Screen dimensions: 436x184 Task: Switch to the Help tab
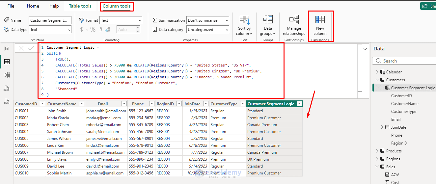pos(54,6)
